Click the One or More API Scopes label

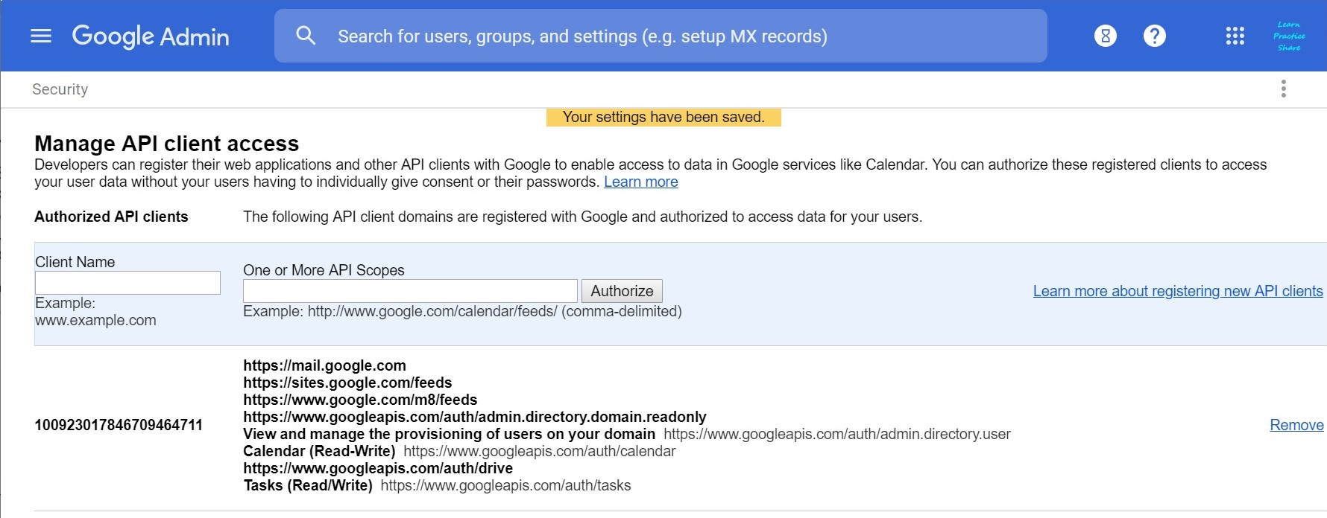coord(324,270)
